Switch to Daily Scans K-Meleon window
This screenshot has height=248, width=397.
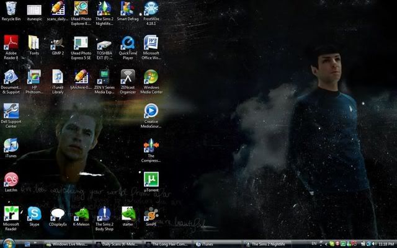coord(118,244)
